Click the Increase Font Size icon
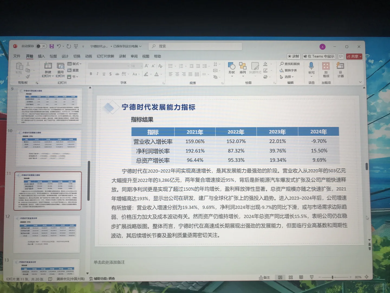This screenshot has height=293, width=390. tap(147, 66)
